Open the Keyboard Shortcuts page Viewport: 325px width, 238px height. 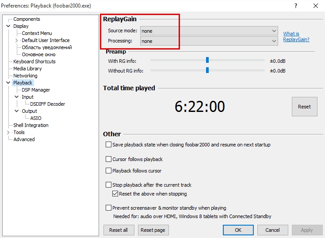[34, 61]
